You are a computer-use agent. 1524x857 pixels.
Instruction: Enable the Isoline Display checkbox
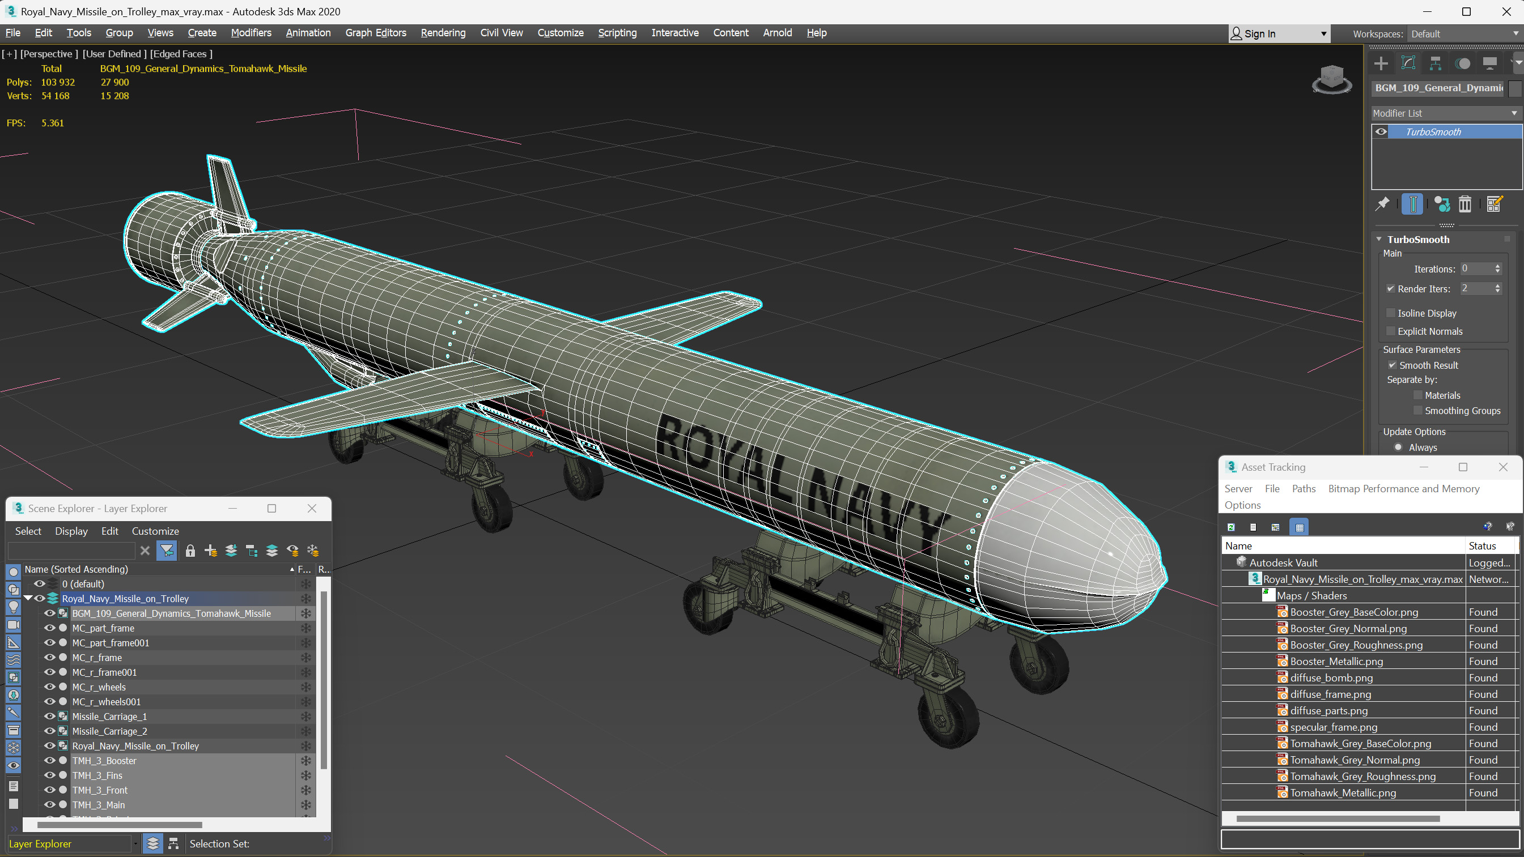pos(1391,313)
